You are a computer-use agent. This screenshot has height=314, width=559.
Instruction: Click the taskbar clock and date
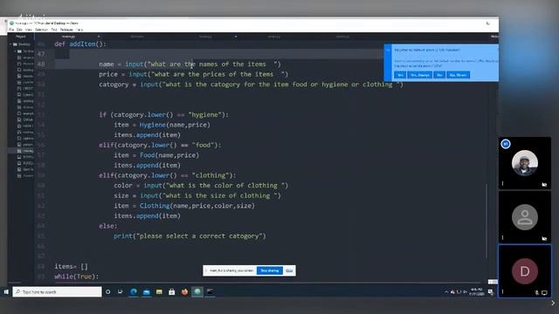[x=477, y=292]
